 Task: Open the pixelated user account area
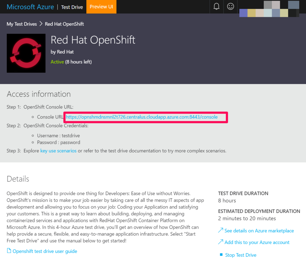[269, 9]
